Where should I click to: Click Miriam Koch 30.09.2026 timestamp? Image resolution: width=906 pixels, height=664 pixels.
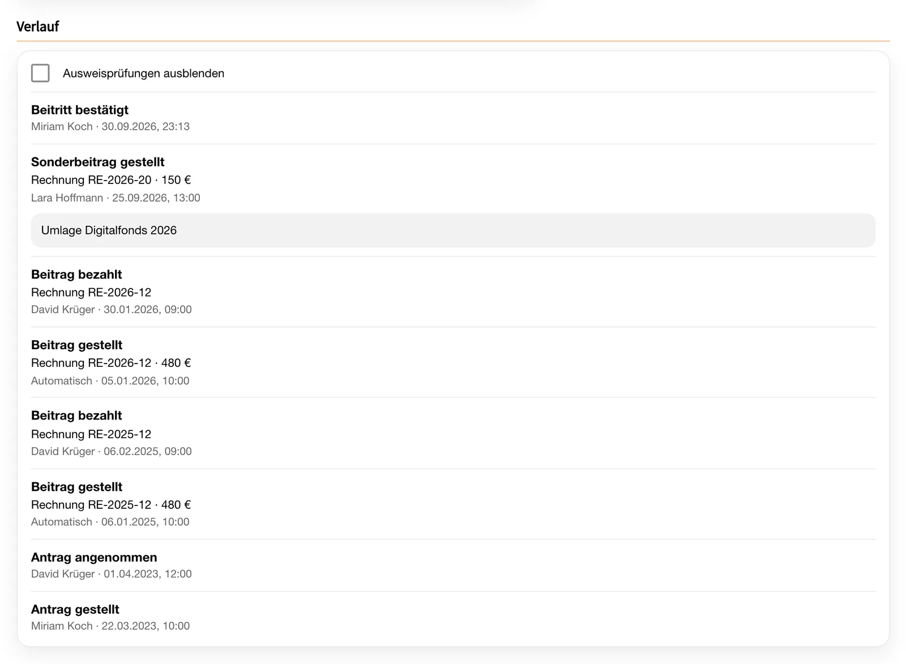coord(110,126)
